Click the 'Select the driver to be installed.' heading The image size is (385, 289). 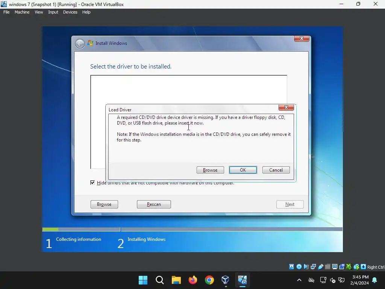pyautogui.click(x=131, y=66)
